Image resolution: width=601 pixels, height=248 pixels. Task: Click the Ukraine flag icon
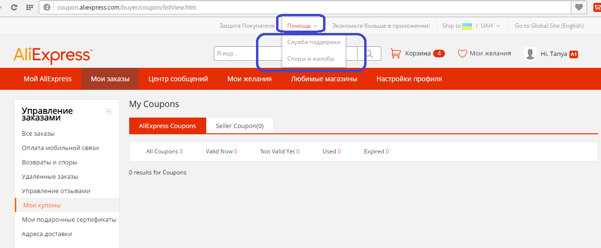pyautogui.click(x=467, y=26)
